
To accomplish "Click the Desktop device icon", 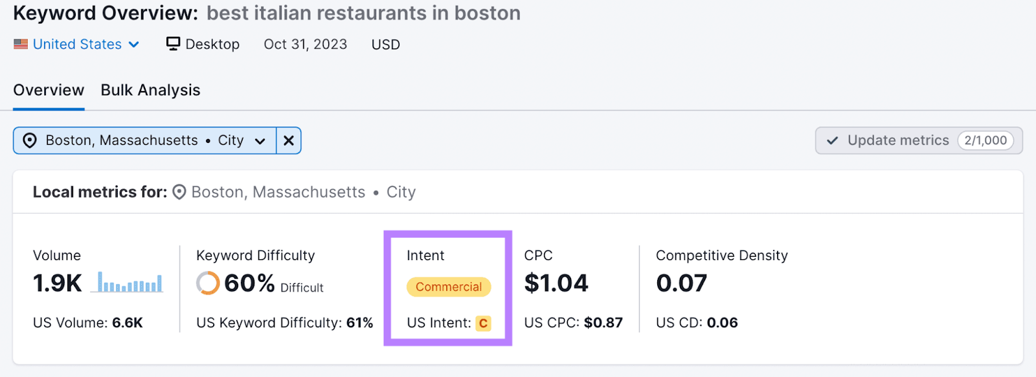I will click(x=172, y=43).
